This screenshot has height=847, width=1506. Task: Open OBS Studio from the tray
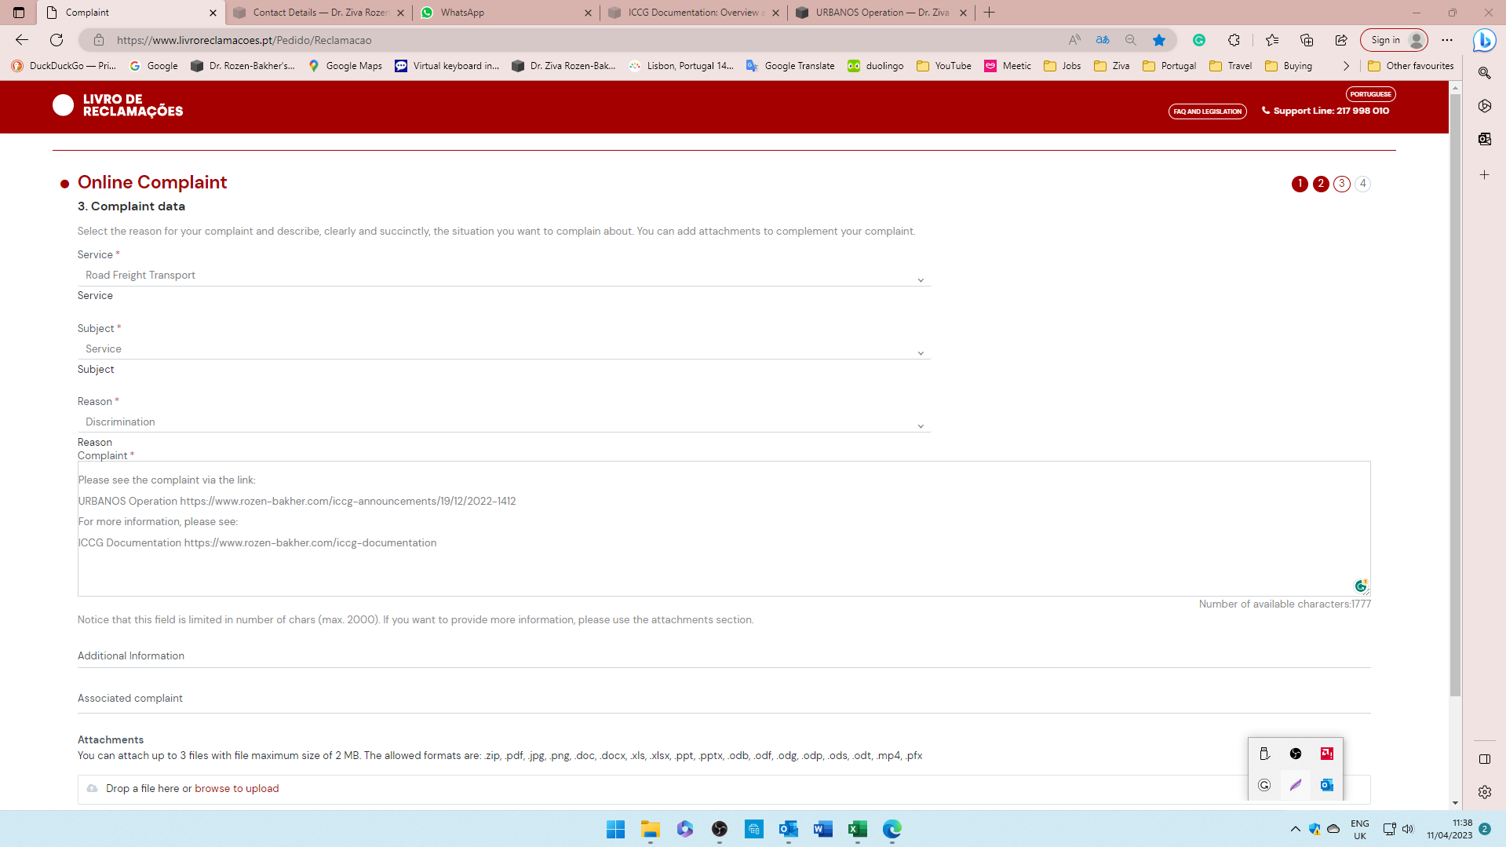(x=1296, y=753)
